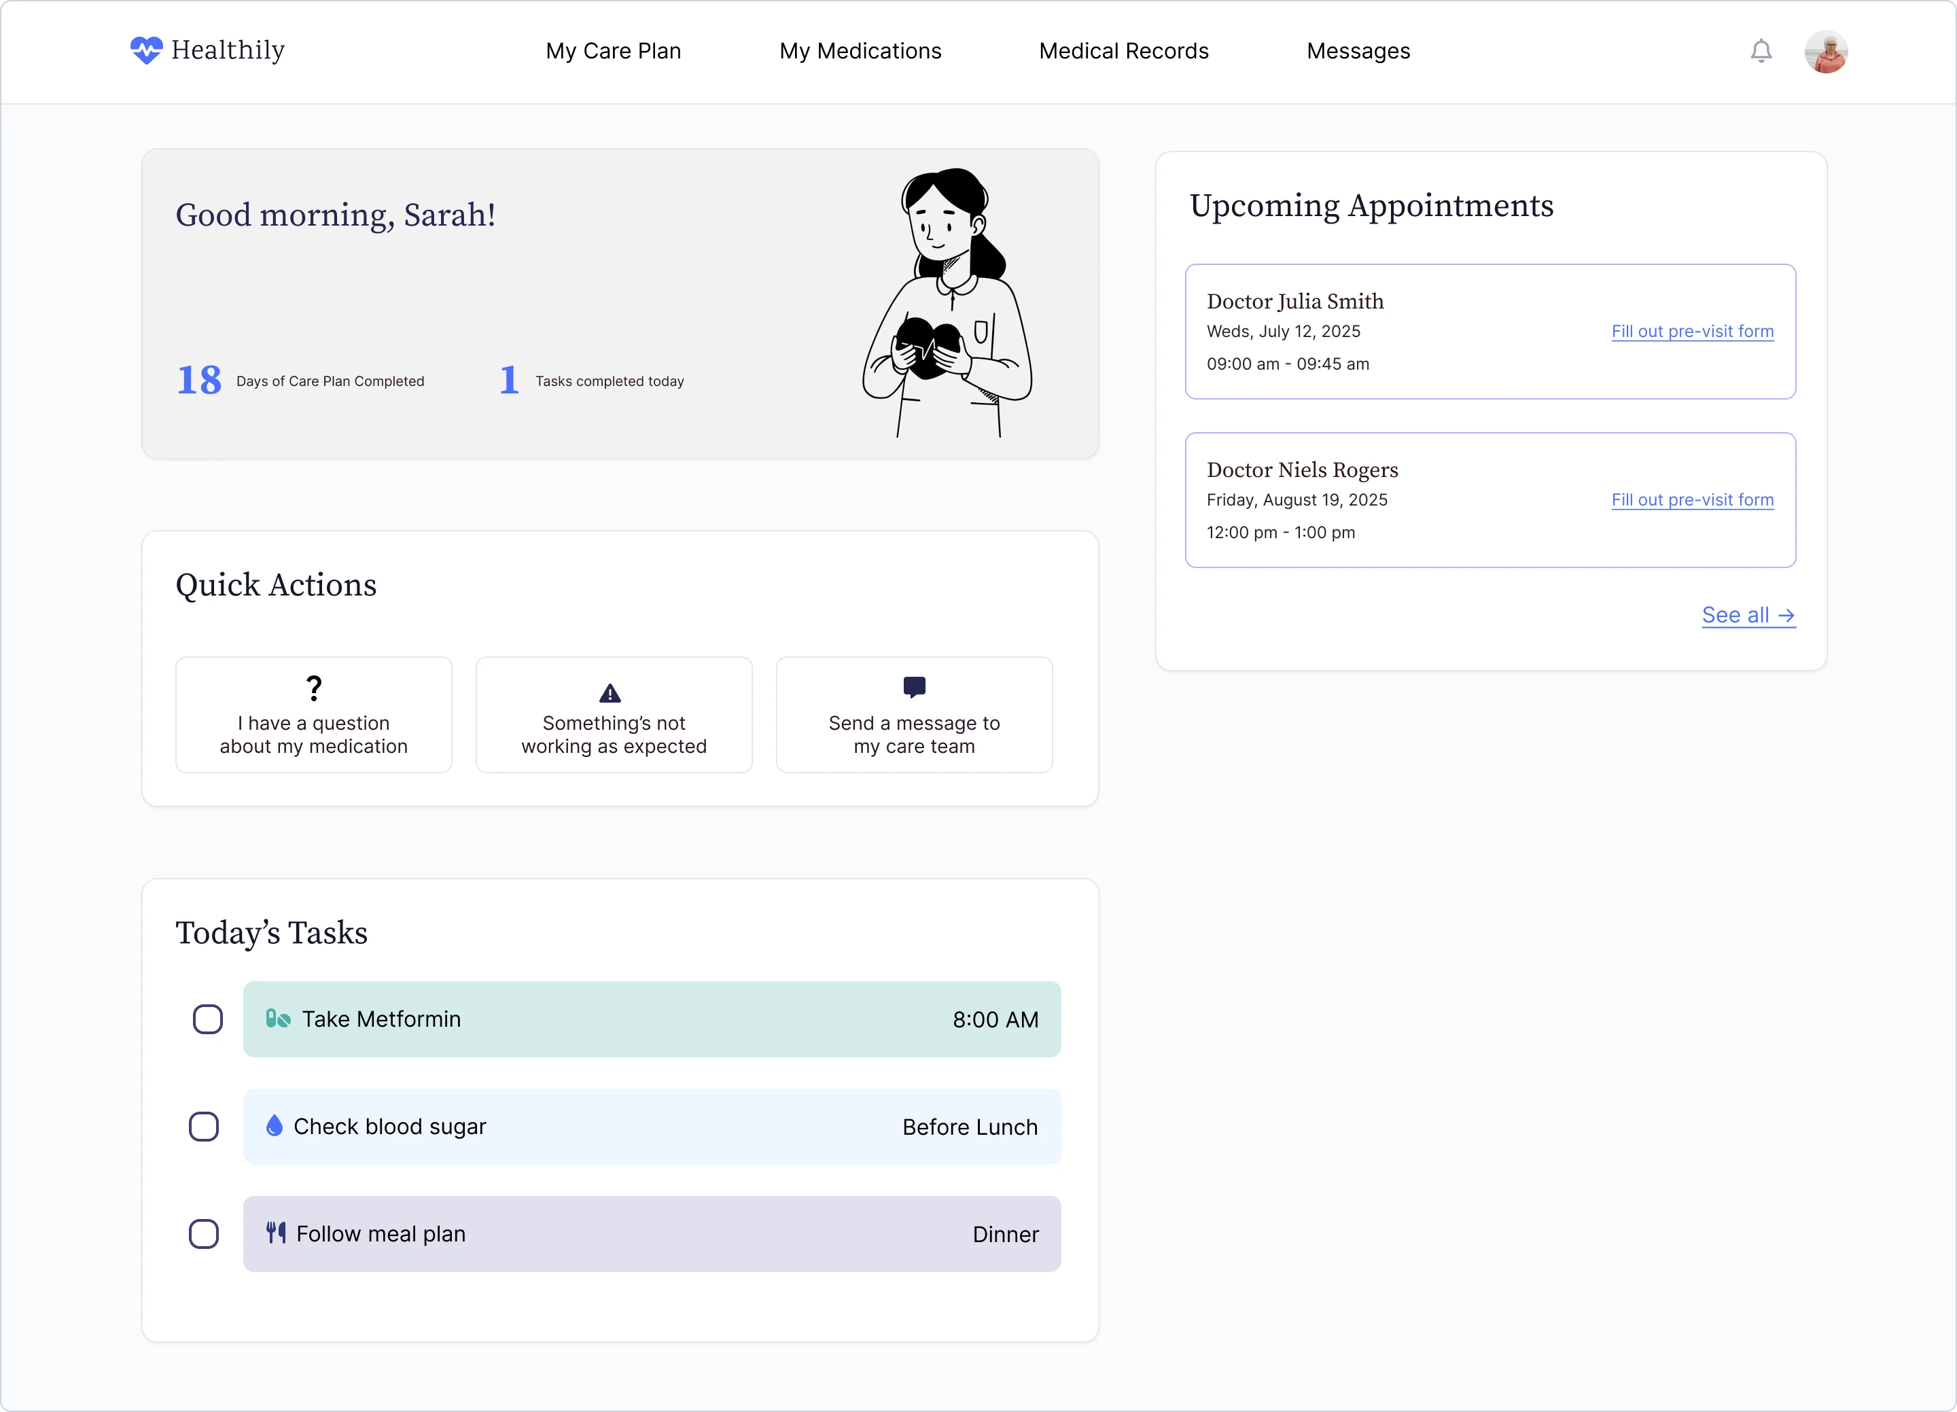Click the question mark medication icon
This screenshot has height=1412, width=1957.
[314, 688]
